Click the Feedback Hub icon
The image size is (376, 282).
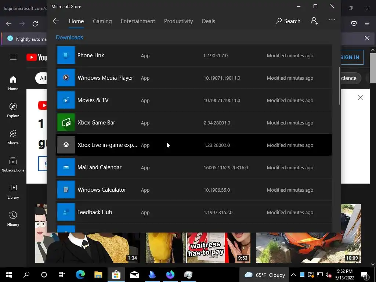[x=66, y=212]
